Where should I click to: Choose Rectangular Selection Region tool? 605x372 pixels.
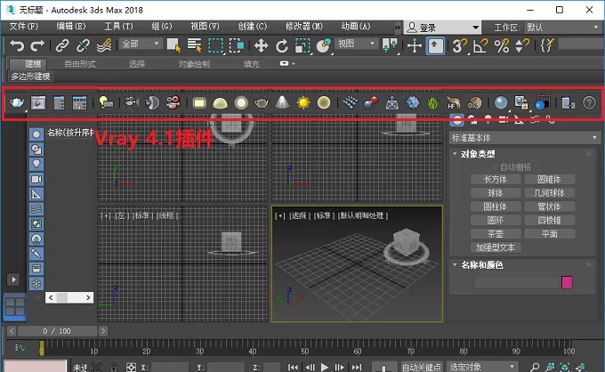(215, 45)
